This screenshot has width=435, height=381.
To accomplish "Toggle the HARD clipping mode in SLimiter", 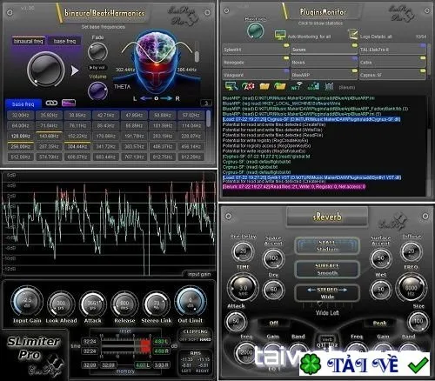I will (205, 339).
